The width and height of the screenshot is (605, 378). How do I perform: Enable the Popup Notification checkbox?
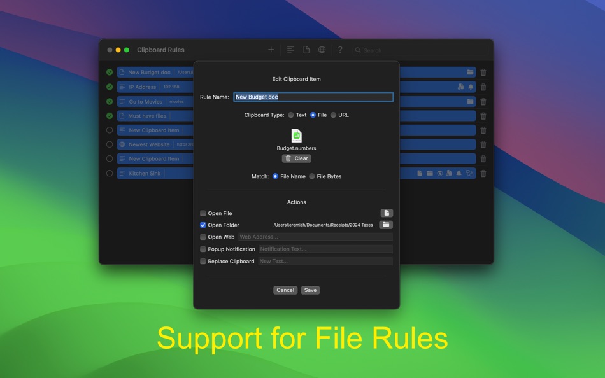click(203, 249)
